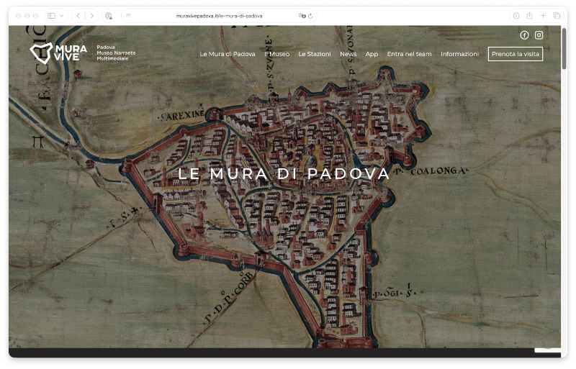Add a new tab with plus icon

543,15
